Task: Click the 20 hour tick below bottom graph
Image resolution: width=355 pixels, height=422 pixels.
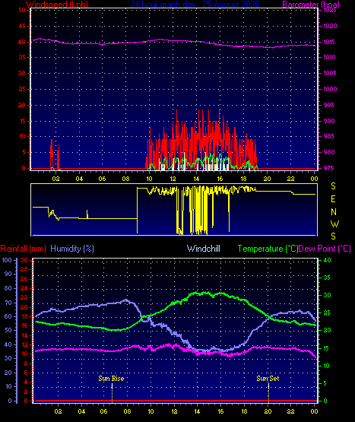Action: (x=268, y=411)
